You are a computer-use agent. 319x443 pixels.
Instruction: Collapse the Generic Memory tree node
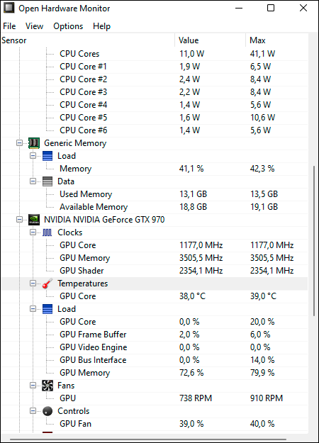[20, 143]
